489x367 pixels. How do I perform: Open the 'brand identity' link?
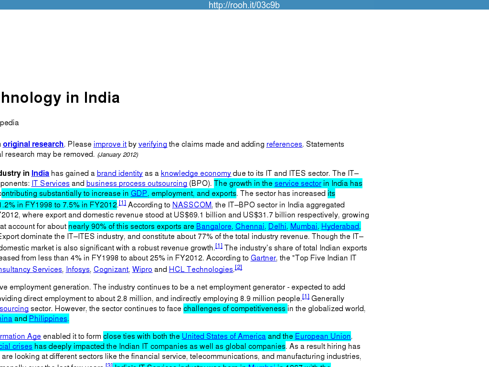coord(119,173)
